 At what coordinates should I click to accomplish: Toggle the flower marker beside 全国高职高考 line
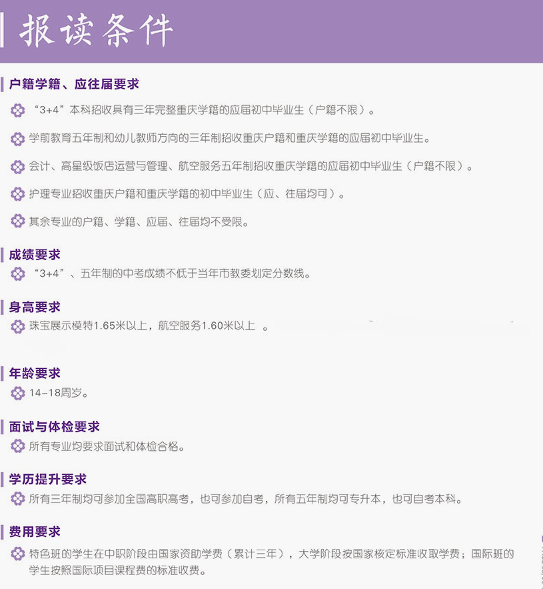click(x=17, y=498)
